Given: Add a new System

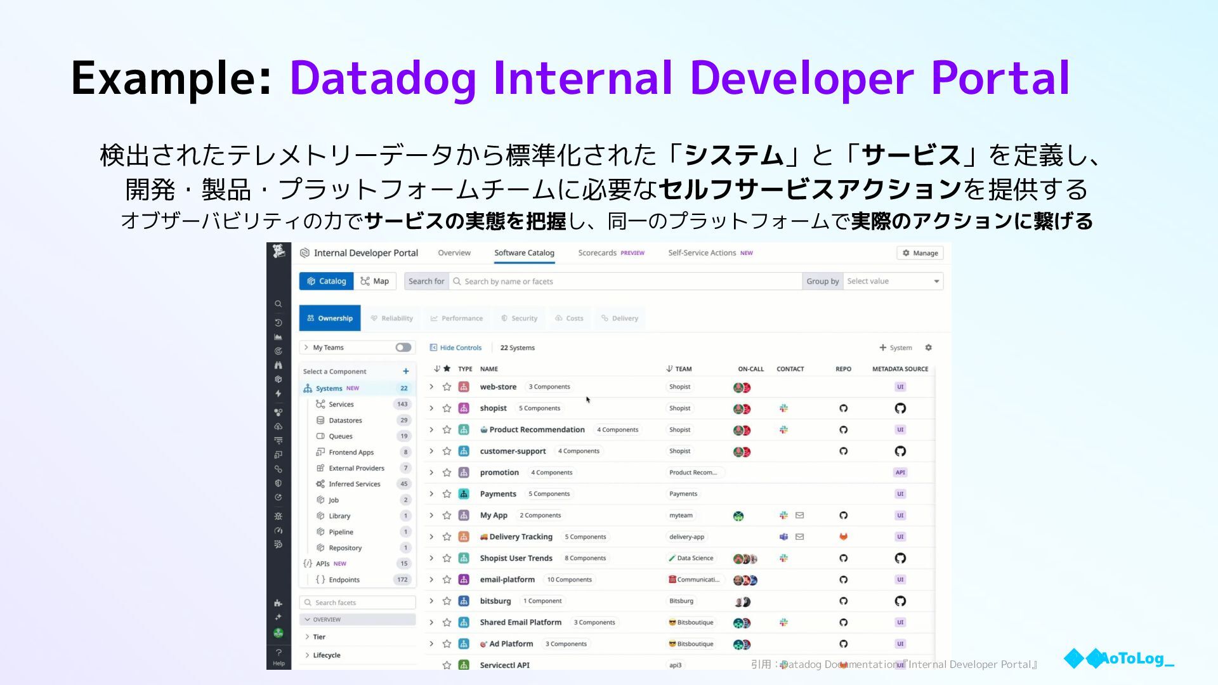Looking at the screenshot, I should (896, 348).
